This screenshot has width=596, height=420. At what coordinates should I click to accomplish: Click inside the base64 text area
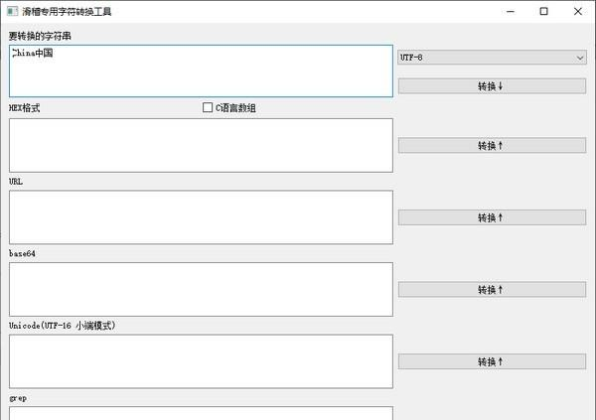coord(201,289)
